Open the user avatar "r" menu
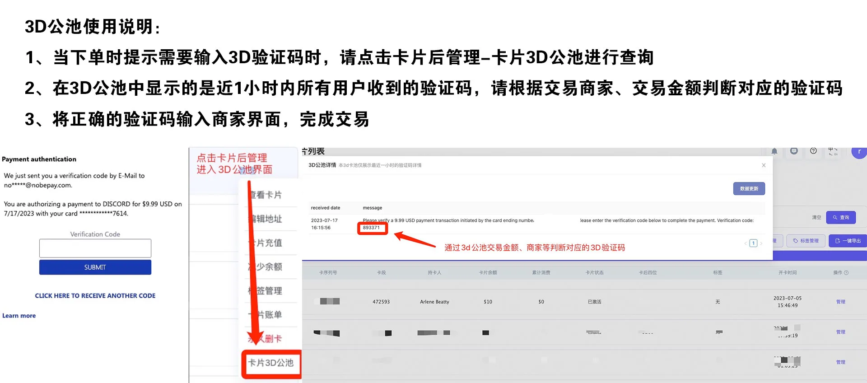Viewport: 867px width, 383px height. pos(859,152)
